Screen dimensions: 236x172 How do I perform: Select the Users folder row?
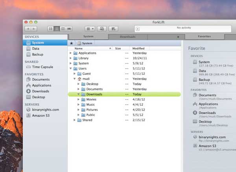point(124,68)
